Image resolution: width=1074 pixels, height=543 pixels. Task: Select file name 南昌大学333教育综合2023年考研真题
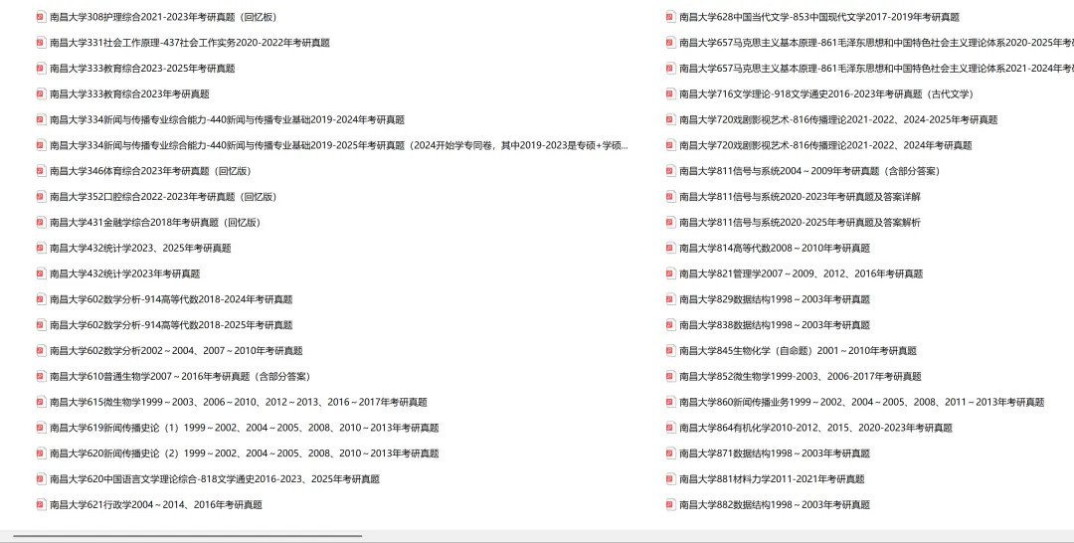coord(129,93)
